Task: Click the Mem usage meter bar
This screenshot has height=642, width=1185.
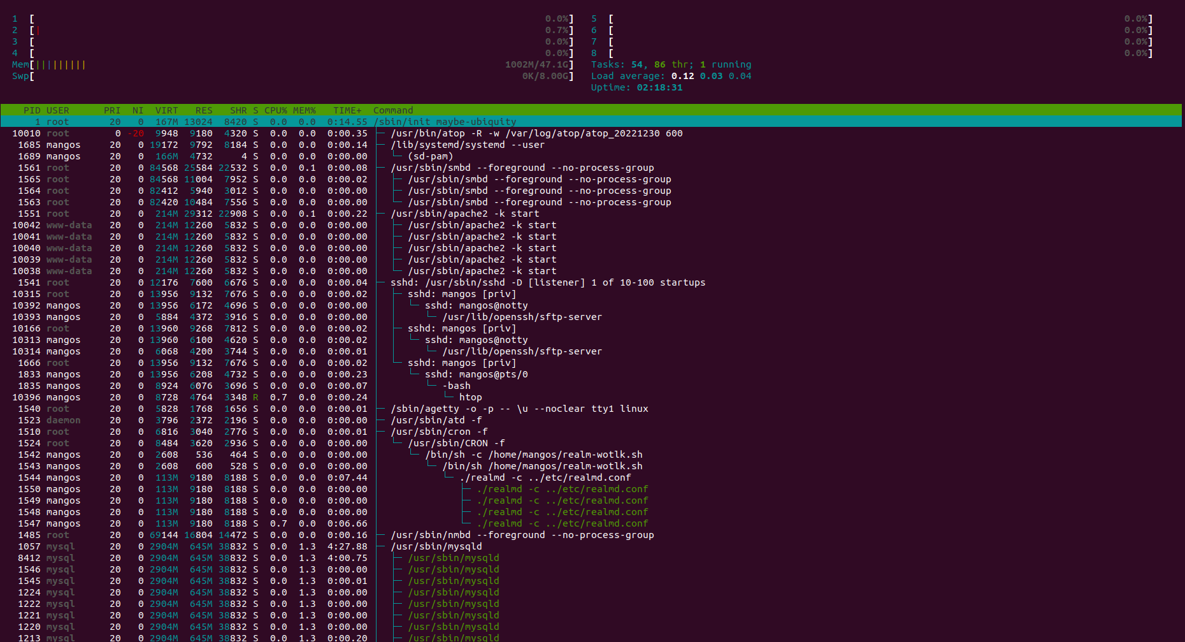Action: tap(292, 64)
